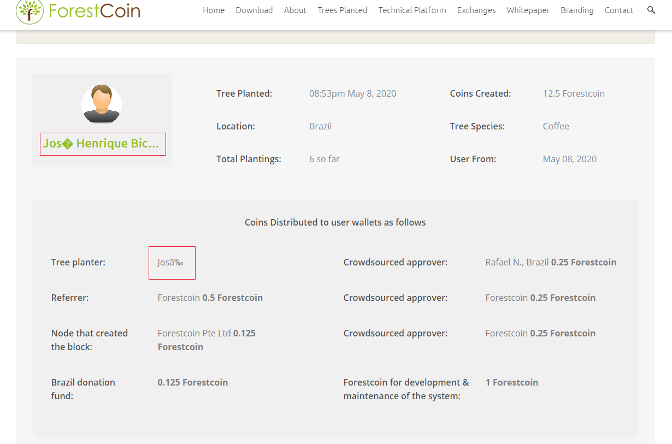
Task: Open the Technical Platform page
Action: click(x=412, y=10)
